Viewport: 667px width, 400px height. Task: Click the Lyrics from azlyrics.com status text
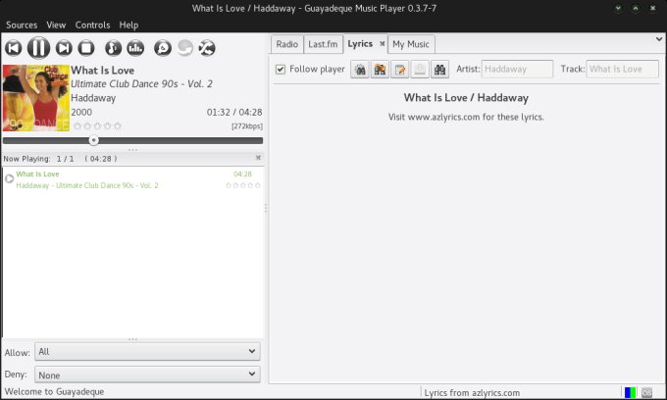point(472,393)
